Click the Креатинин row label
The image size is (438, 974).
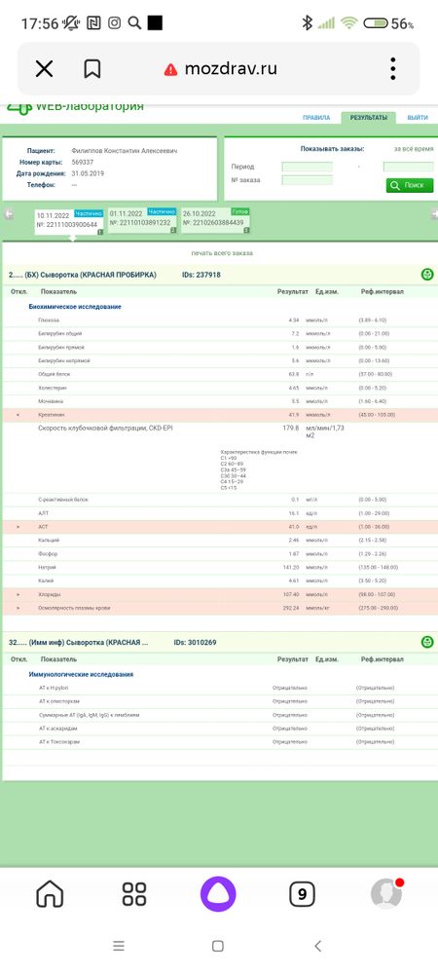51,414
